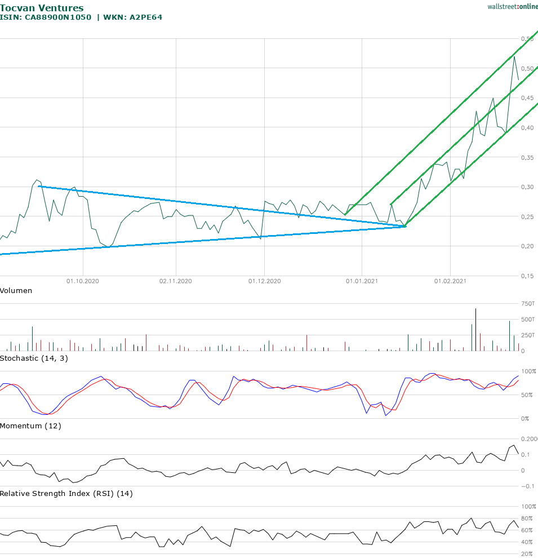Click the 02.11.2020 date axis label
This screenshot has width=538, height=558.
[176, 281]
